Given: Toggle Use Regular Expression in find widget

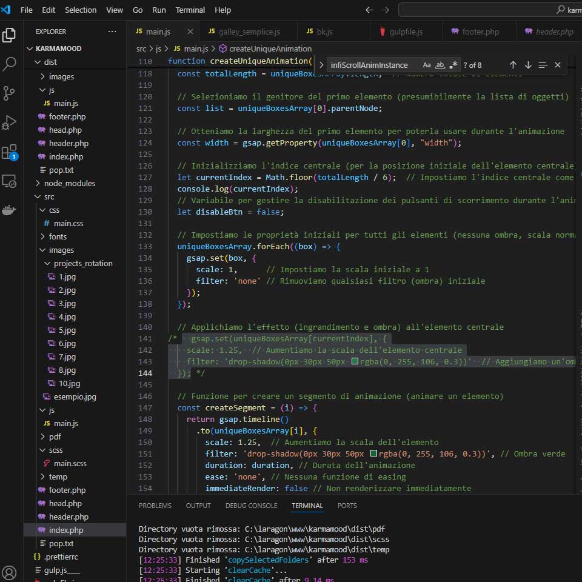Looking at the screenshot, I should click(x=453, y=65).
